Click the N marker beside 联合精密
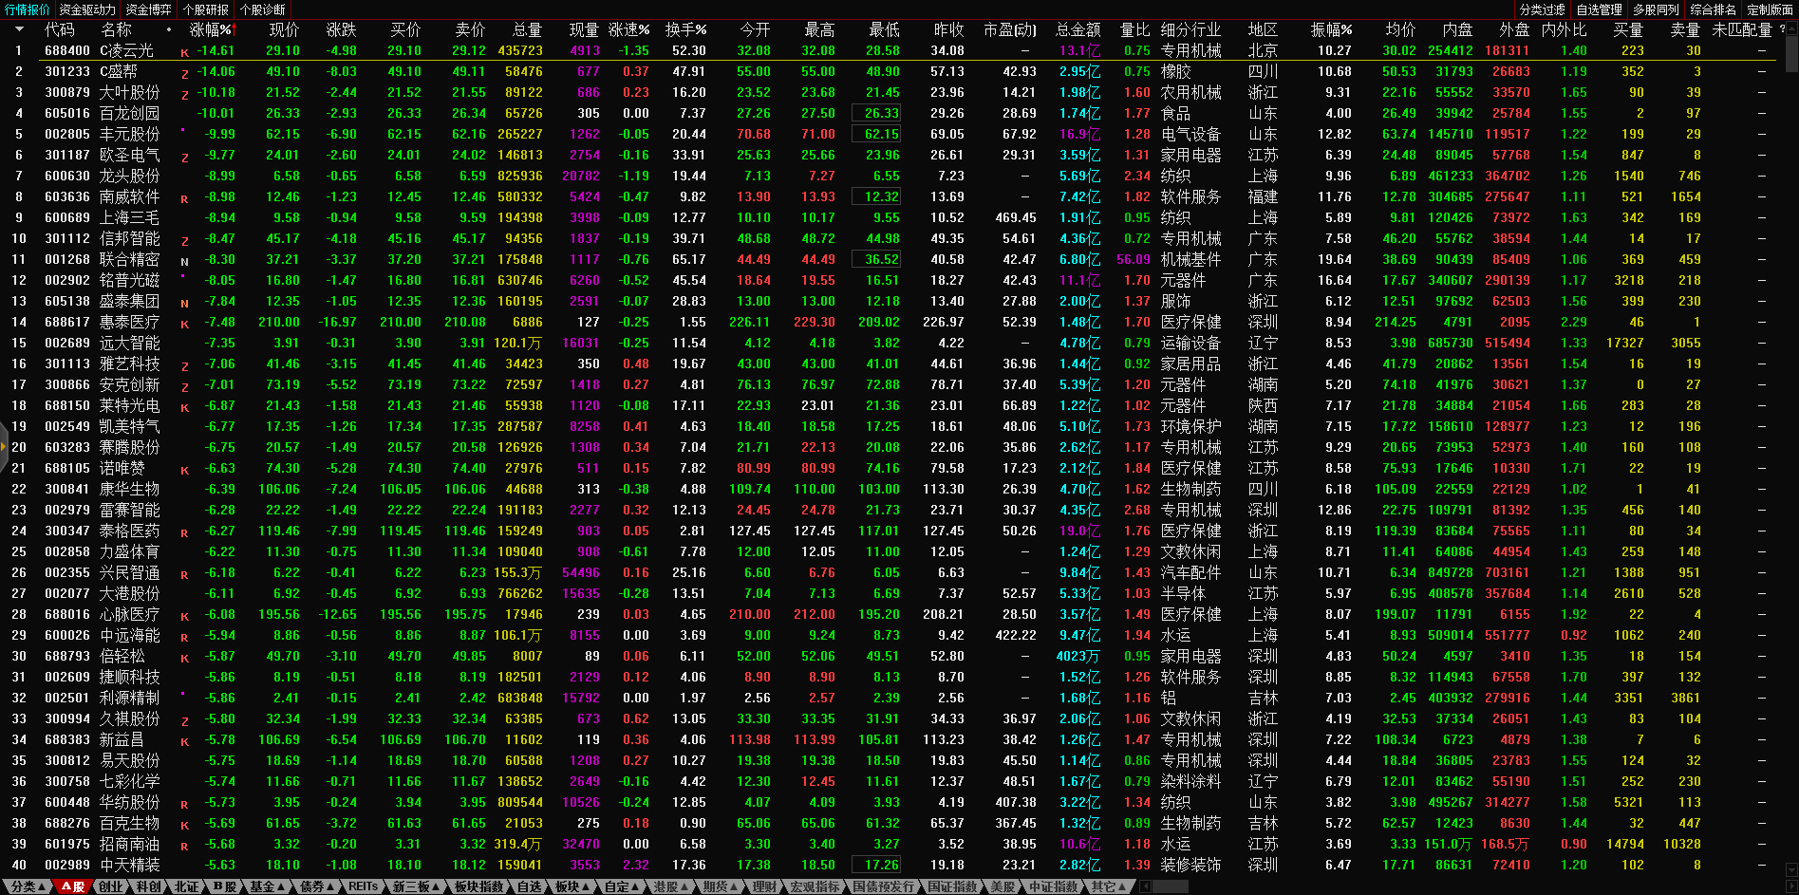 tap(184, 261)
